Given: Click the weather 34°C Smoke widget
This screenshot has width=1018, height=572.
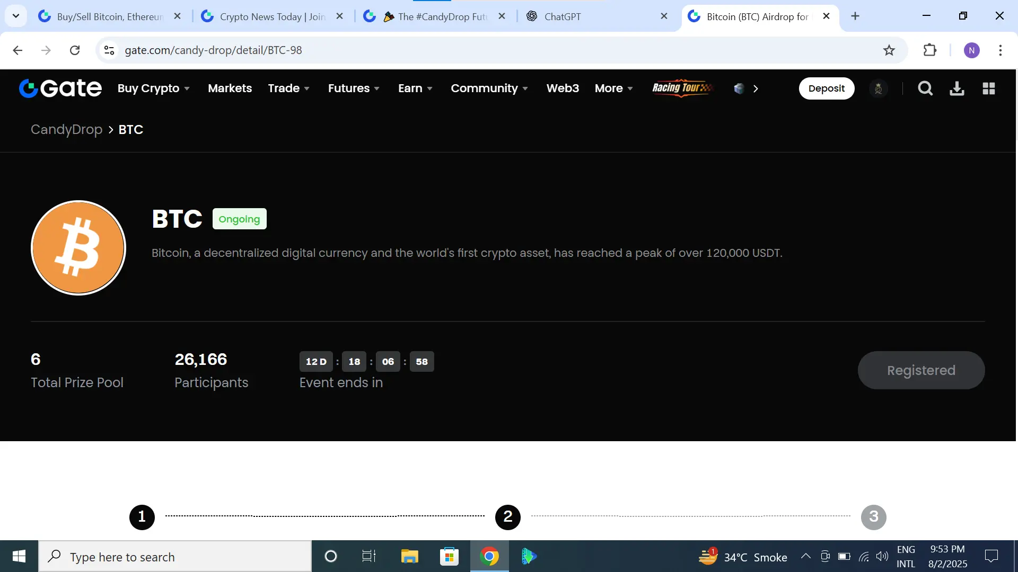Looking at the screenshot, I should pyautogui.click(x=742, y=557).
